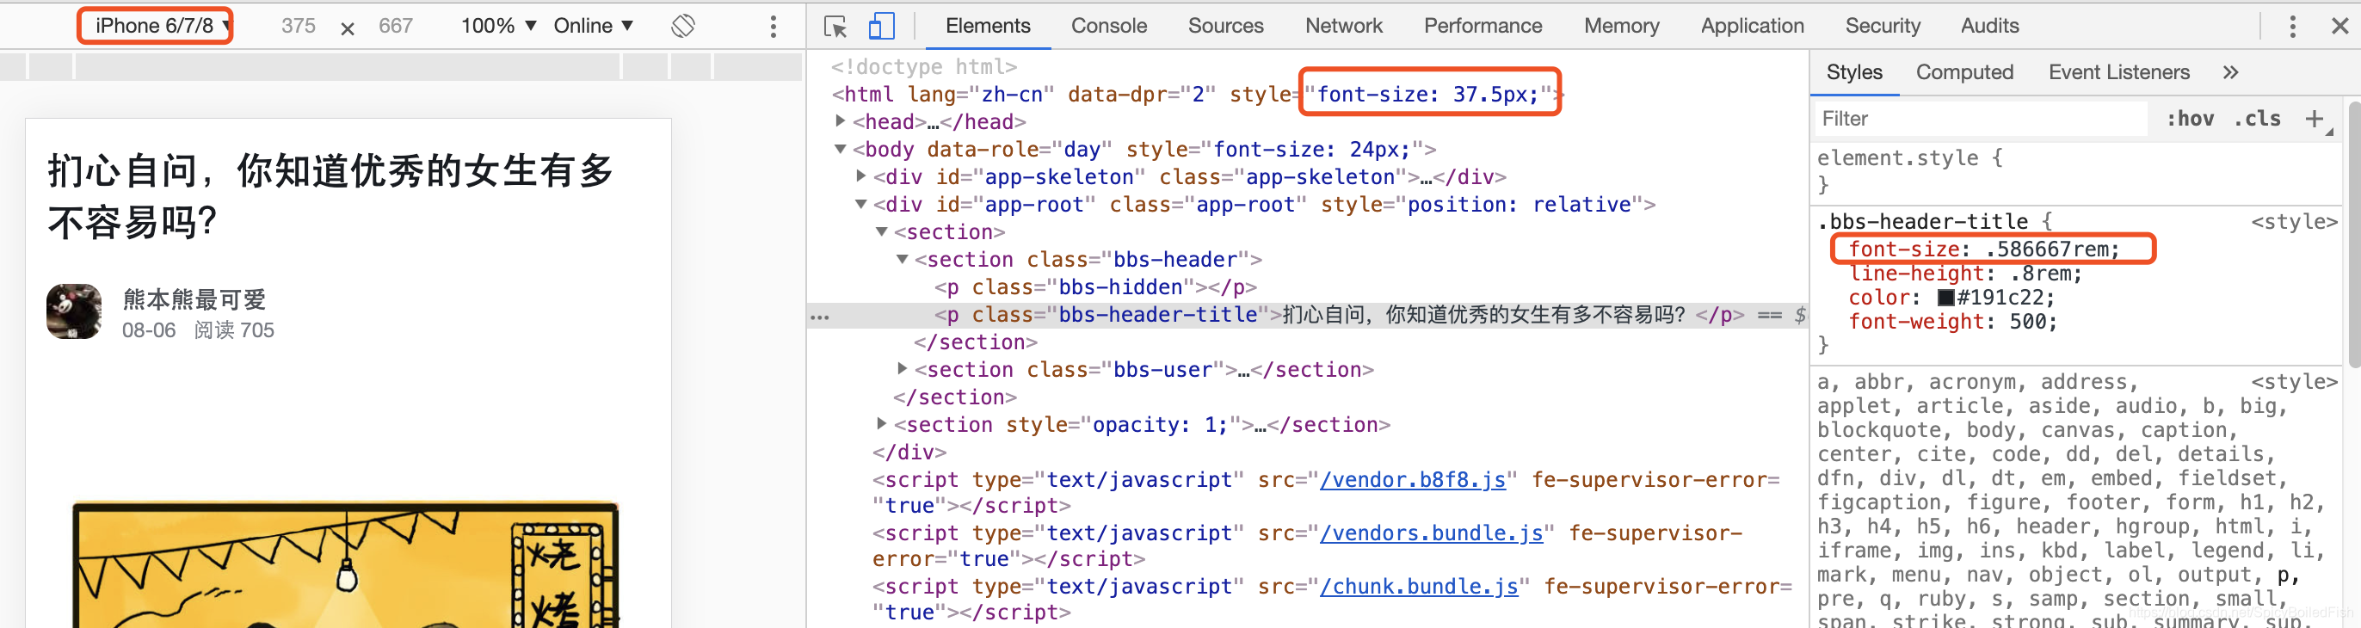Show more sidebar pane tabs
This screenshot has width=2361, height=628.
coord(2230,72)
